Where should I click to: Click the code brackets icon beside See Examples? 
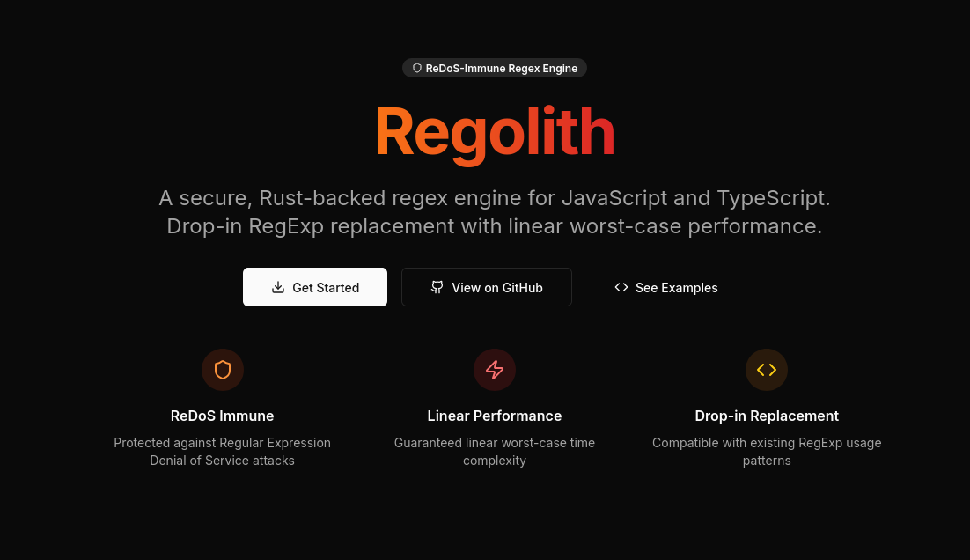pyautogui.click(x=621, y=287)
